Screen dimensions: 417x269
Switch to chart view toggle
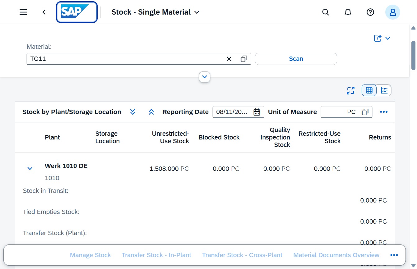point(384,90)
